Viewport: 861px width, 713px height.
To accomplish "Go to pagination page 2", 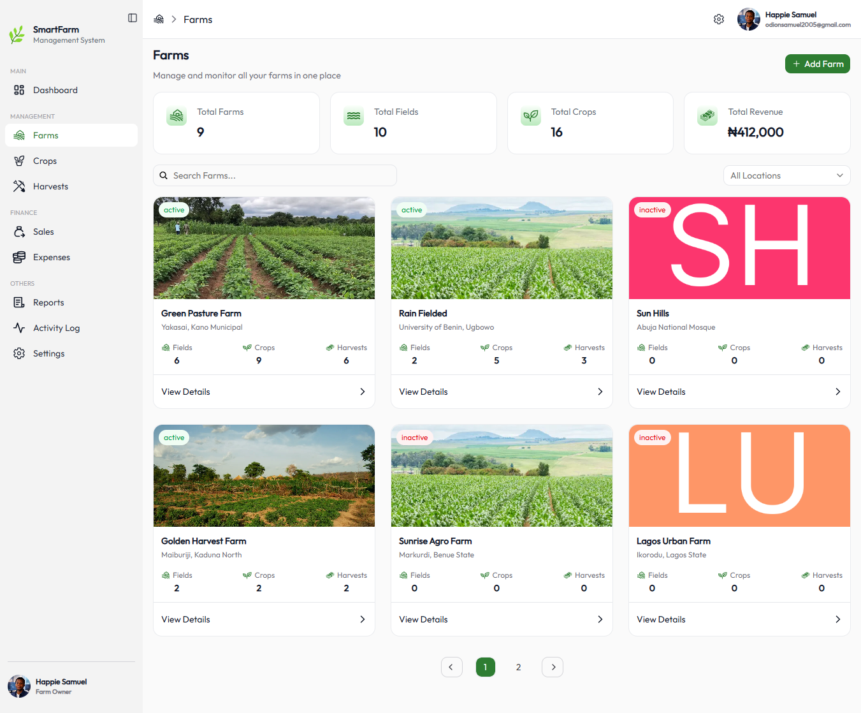I will click(519, 667).
